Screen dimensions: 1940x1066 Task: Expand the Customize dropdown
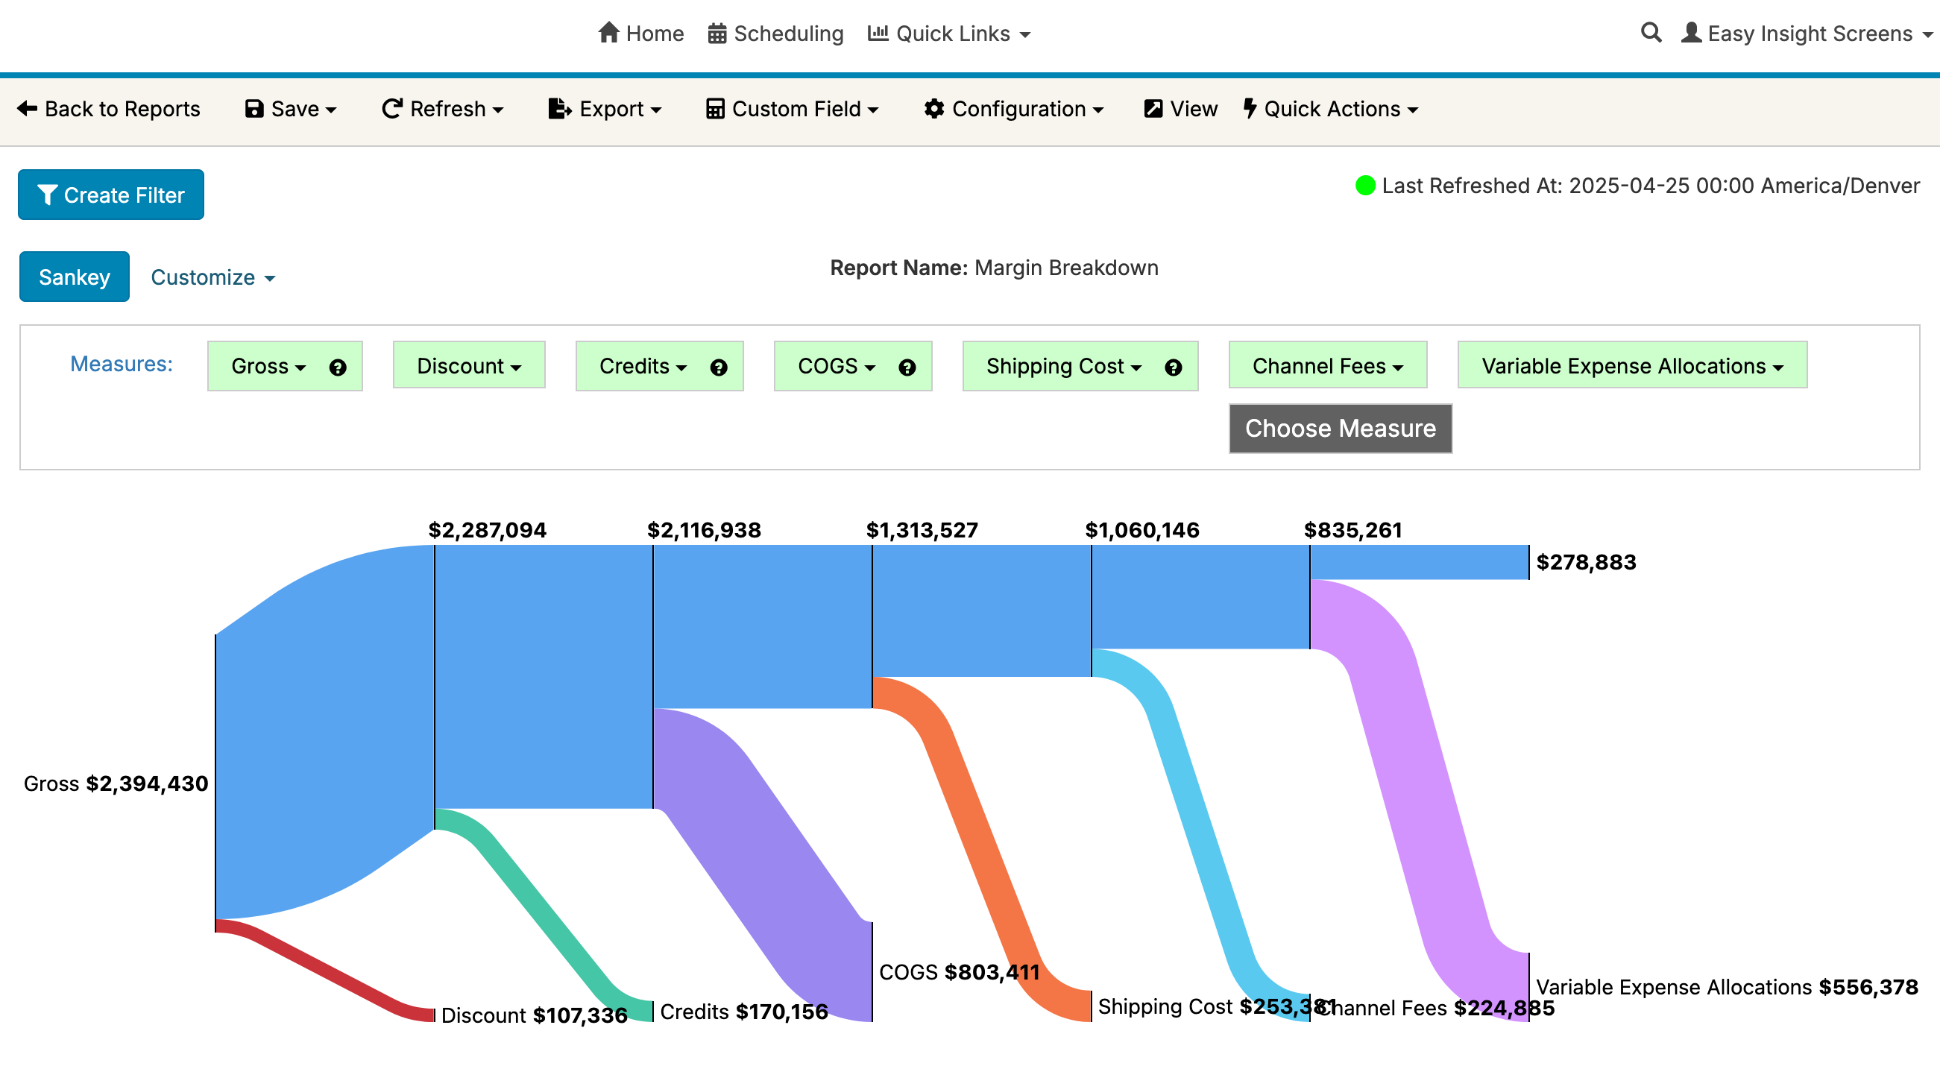point(212,278)
